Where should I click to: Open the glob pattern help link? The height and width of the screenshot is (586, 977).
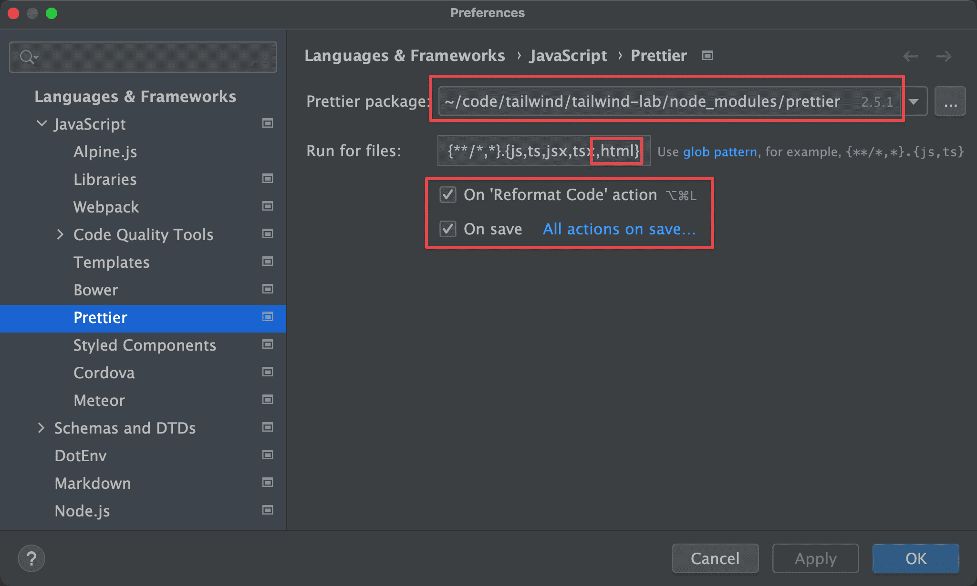[720, 152]
